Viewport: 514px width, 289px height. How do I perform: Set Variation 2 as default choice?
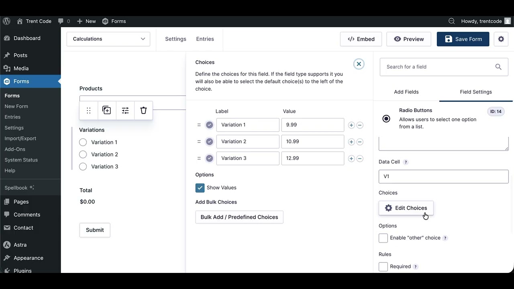(209, 142)
